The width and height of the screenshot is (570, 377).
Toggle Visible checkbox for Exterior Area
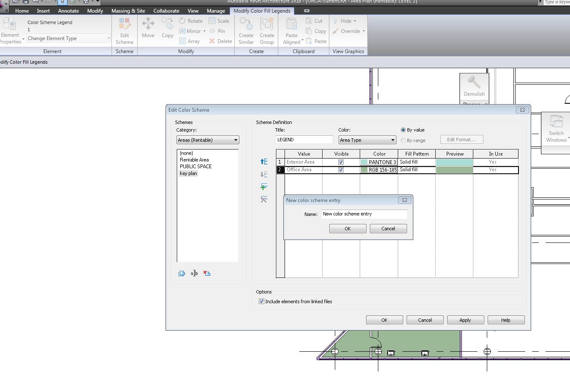[x=341, y=162]
